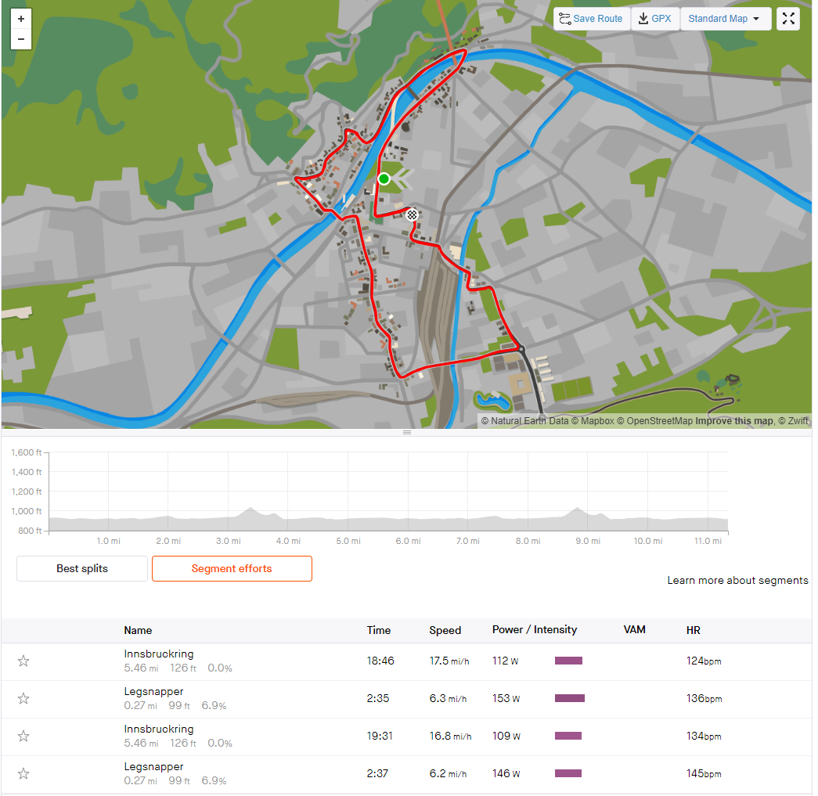Grab the map resize handle bar
Viewport: 818px width, 796px height.
(x=407, y=432)
